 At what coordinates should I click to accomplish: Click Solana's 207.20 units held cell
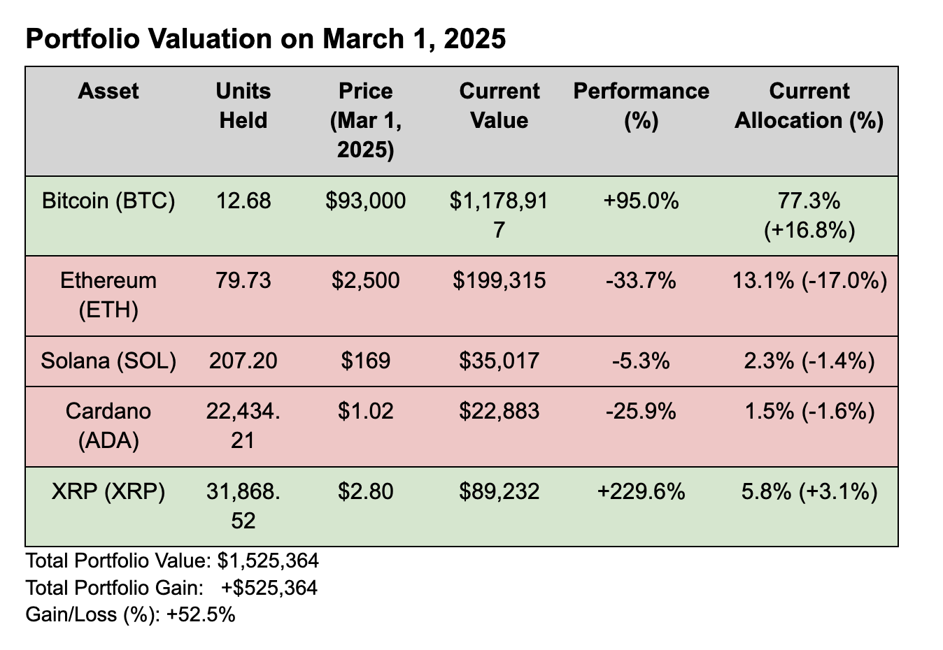(243, 361)
